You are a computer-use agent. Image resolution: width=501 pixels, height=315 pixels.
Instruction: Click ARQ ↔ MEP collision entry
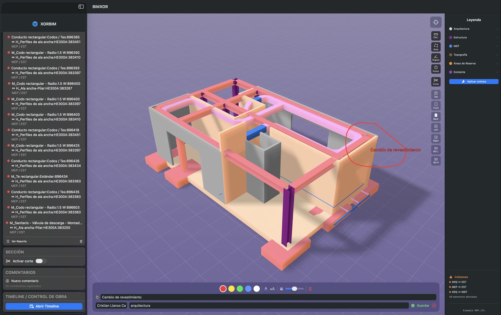pos(459,292)
